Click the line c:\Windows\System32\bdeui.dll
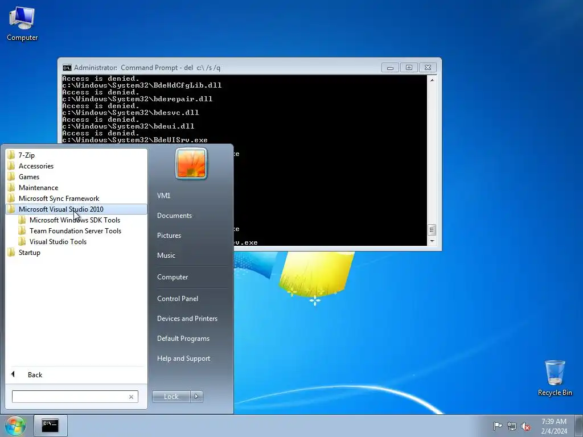 (128, 126)
